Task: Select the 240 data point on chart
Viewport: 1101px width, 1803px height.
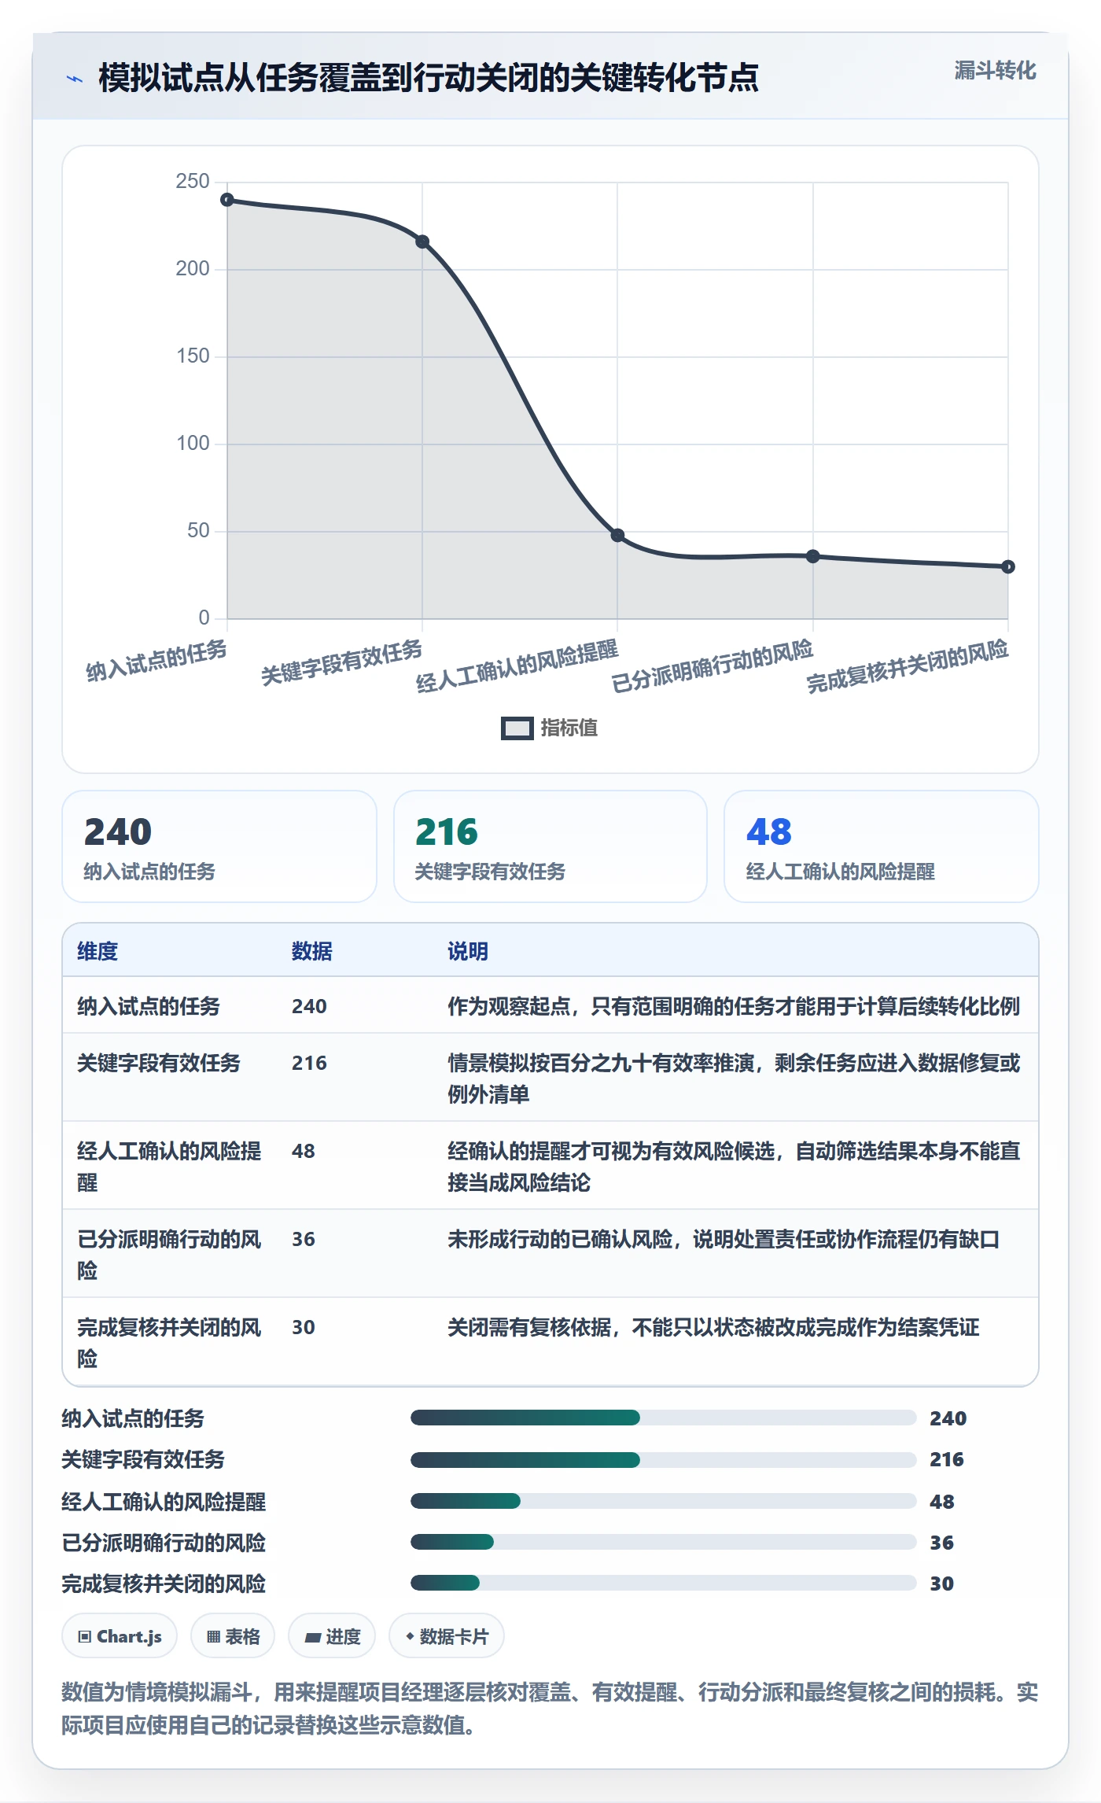Action: [x=227, y=200]
